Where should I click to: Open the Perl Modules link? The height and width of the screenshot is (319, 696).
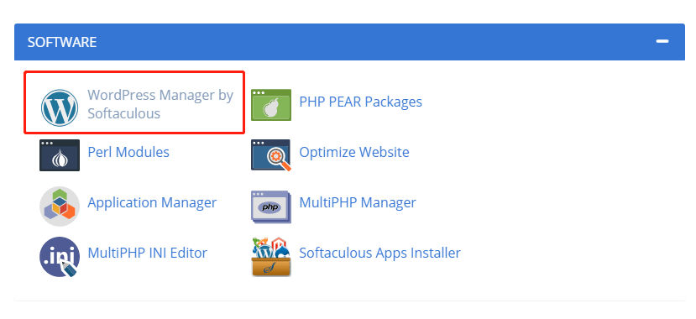click(128, 152)
